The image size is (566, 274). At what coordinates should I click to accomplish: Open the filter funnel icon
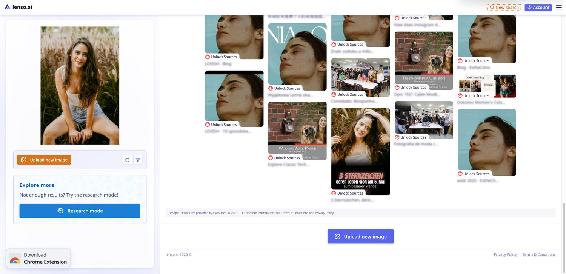coord(138,160)
